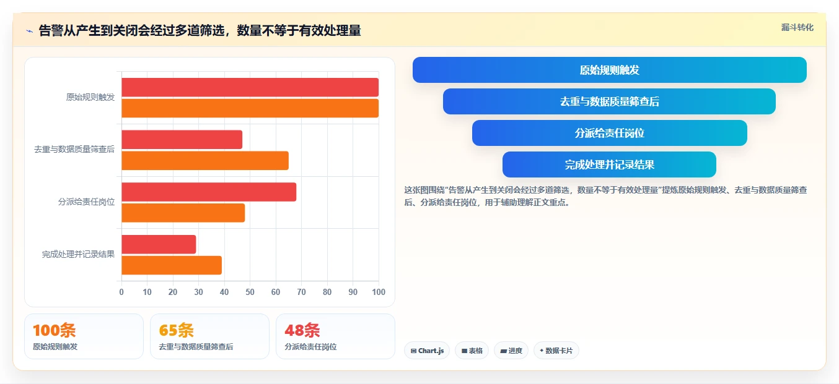Click the red bar for 原始规则触发
Viewport: 839px width, 384px height.
coord(250,87)
